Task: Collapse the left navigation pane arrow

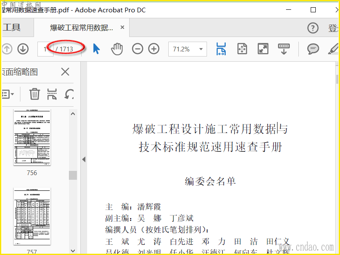Action: coord(84,160)
